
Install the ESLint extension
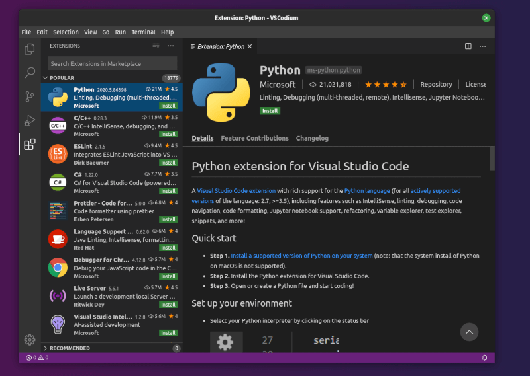[x=168, y=163]
